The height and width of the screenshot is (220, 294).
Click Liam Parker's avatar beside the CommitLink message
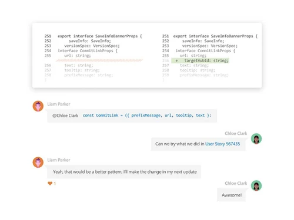[38, 106]
